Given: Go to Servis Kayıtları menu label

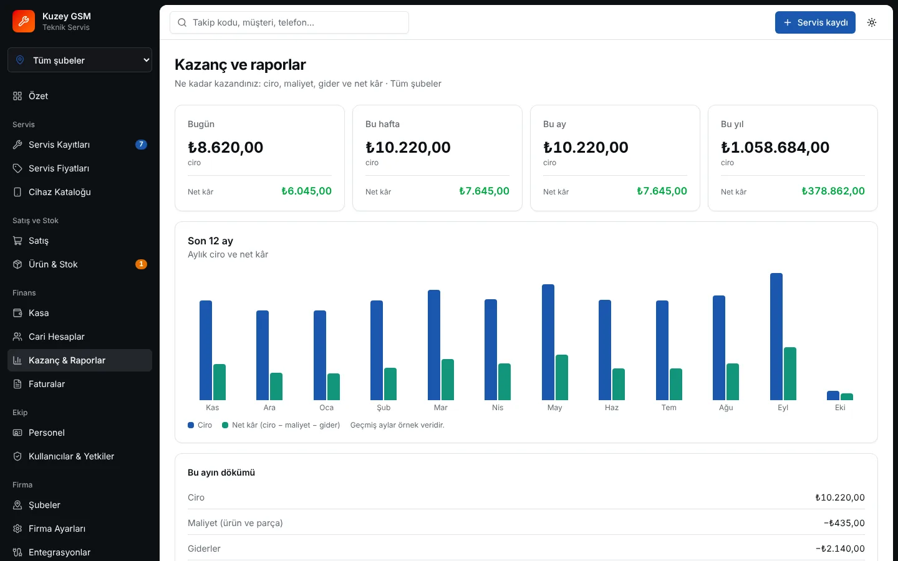Looking at the screenshot, I should (59, 145).
